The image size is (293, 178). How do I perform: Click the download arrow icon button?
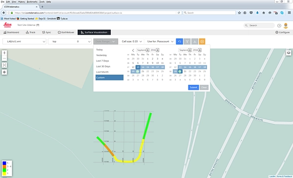[x=195, y=41]
